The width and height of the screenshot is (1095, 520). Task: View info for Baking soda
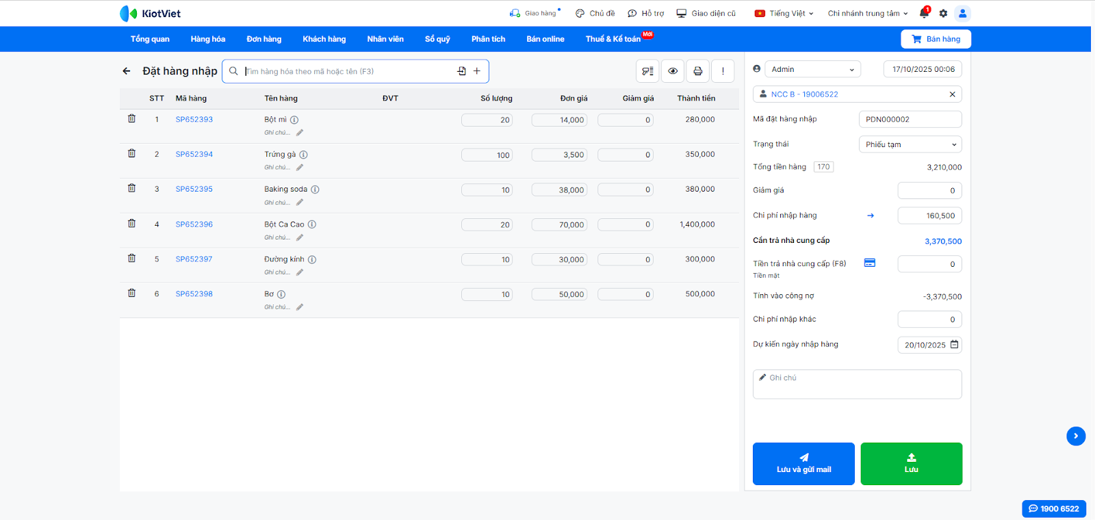pyautogui.click(x=315, y=190)
